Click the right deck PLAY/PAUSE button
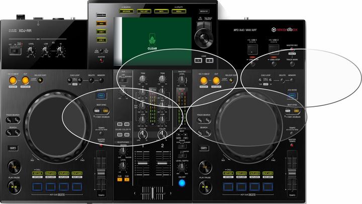 point(205,187)
